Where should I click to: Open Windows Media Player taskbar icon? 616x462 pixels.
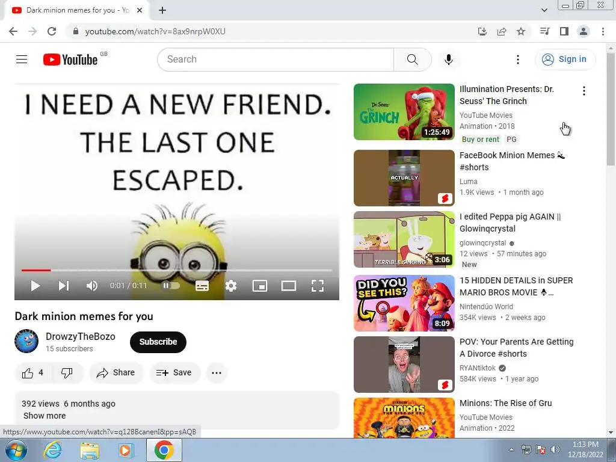pyautogui.click(x=126, y=450)
